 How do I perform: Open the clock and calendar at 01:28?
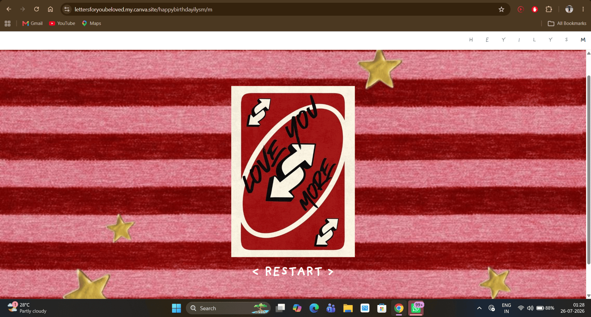click(573, 308)
